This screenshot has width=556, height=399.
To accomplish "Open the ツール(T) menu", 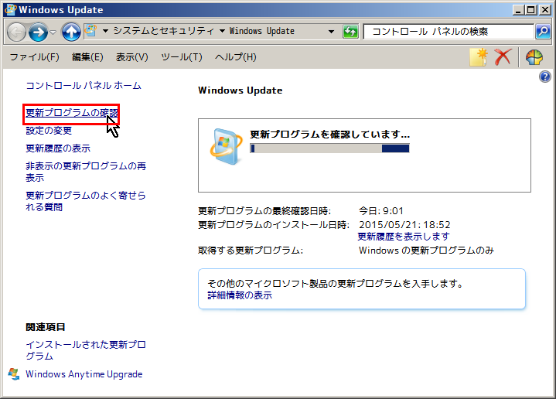I will [x=182, y=57].
